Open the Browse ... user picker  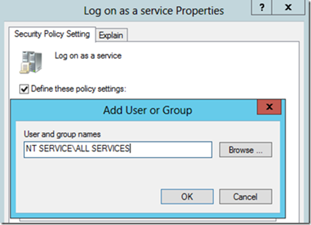click(x=246, y=150)
